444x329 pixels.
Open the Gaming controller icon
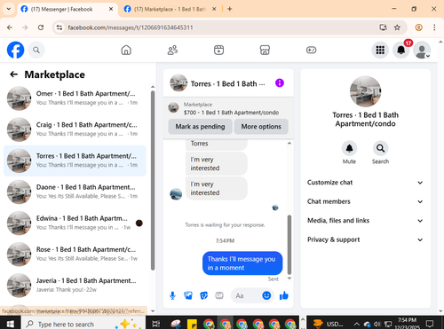tap(311, 50)
